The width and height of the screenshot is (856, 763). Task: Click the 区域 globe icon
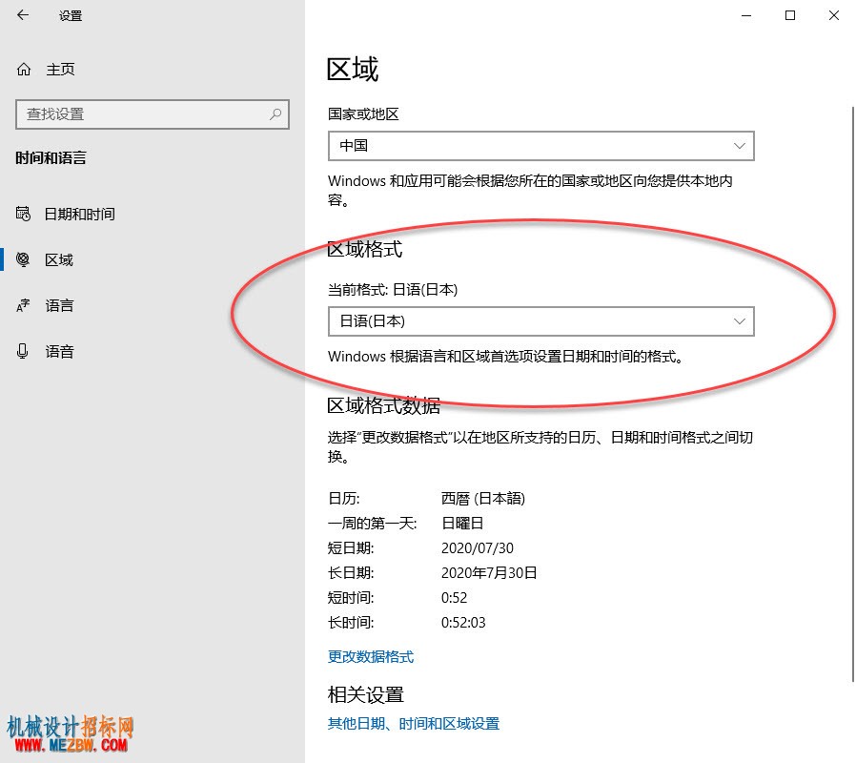pos(23,259)
